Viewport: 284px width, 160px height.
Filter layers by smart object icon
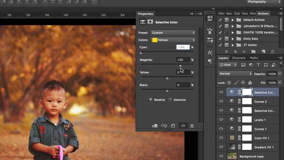point(273,65)
